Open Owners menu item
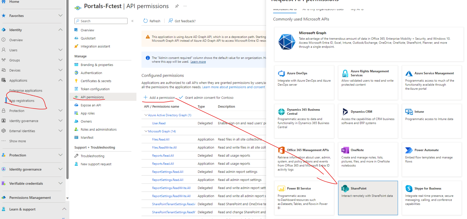467x219 pixels. [86, 121]
